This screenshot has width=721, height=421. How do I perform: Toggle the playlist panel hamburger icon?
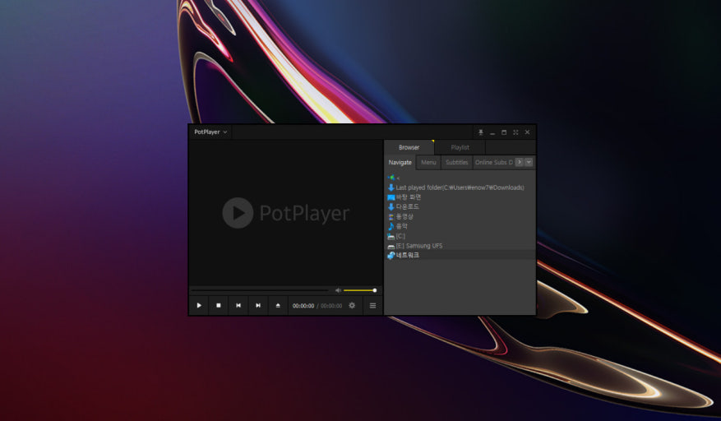372,306
